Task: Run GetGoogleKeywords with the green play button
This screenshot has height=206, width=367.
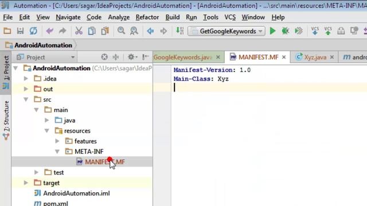Action: pyautogui.click(x=272, y=31)
